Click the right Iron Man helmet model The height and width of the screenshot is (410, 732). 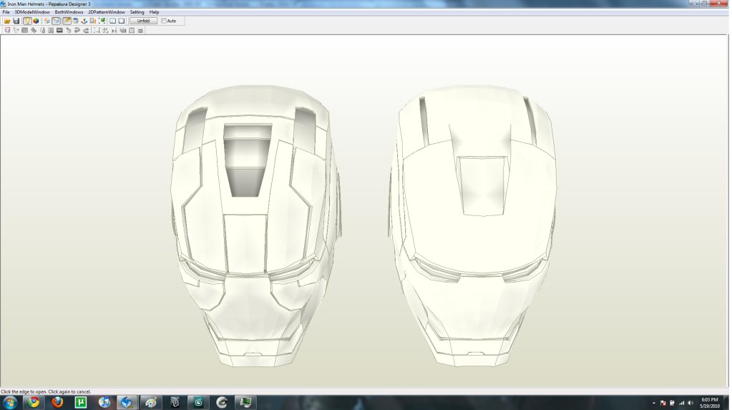(x=472, y=225)
